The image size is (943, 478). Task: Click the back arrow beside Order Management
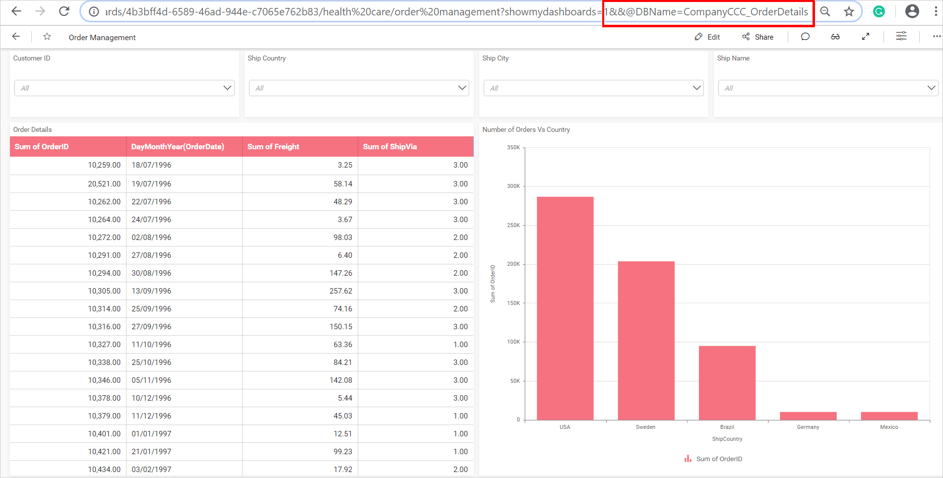[x=16, y=36]
